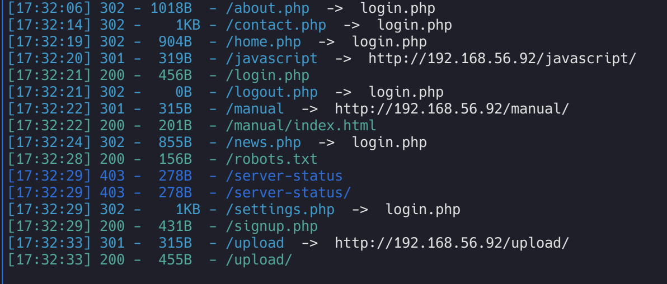Viewport: 667px width, 284px height.
Task: Click the [17:32:28] timestamp
Action: point(49,159)
